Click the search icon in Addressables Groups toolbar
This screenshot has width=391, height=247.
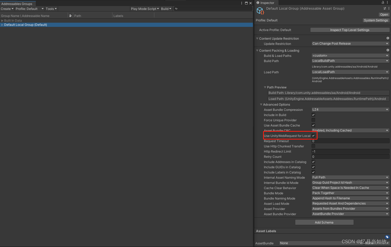coord(176,9)
